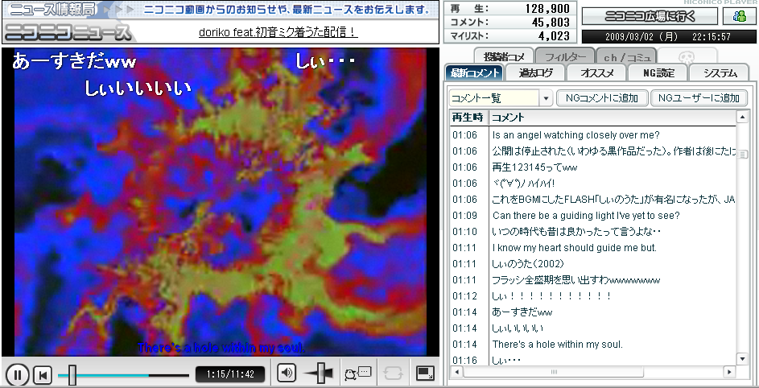Click the video playback area

[221, 202]
